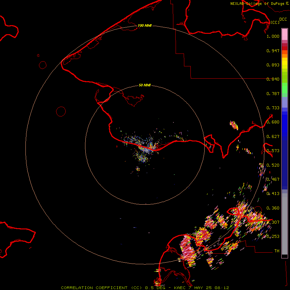
Task: Click the 0.360 scale value
Action: (x=273, y=208)
